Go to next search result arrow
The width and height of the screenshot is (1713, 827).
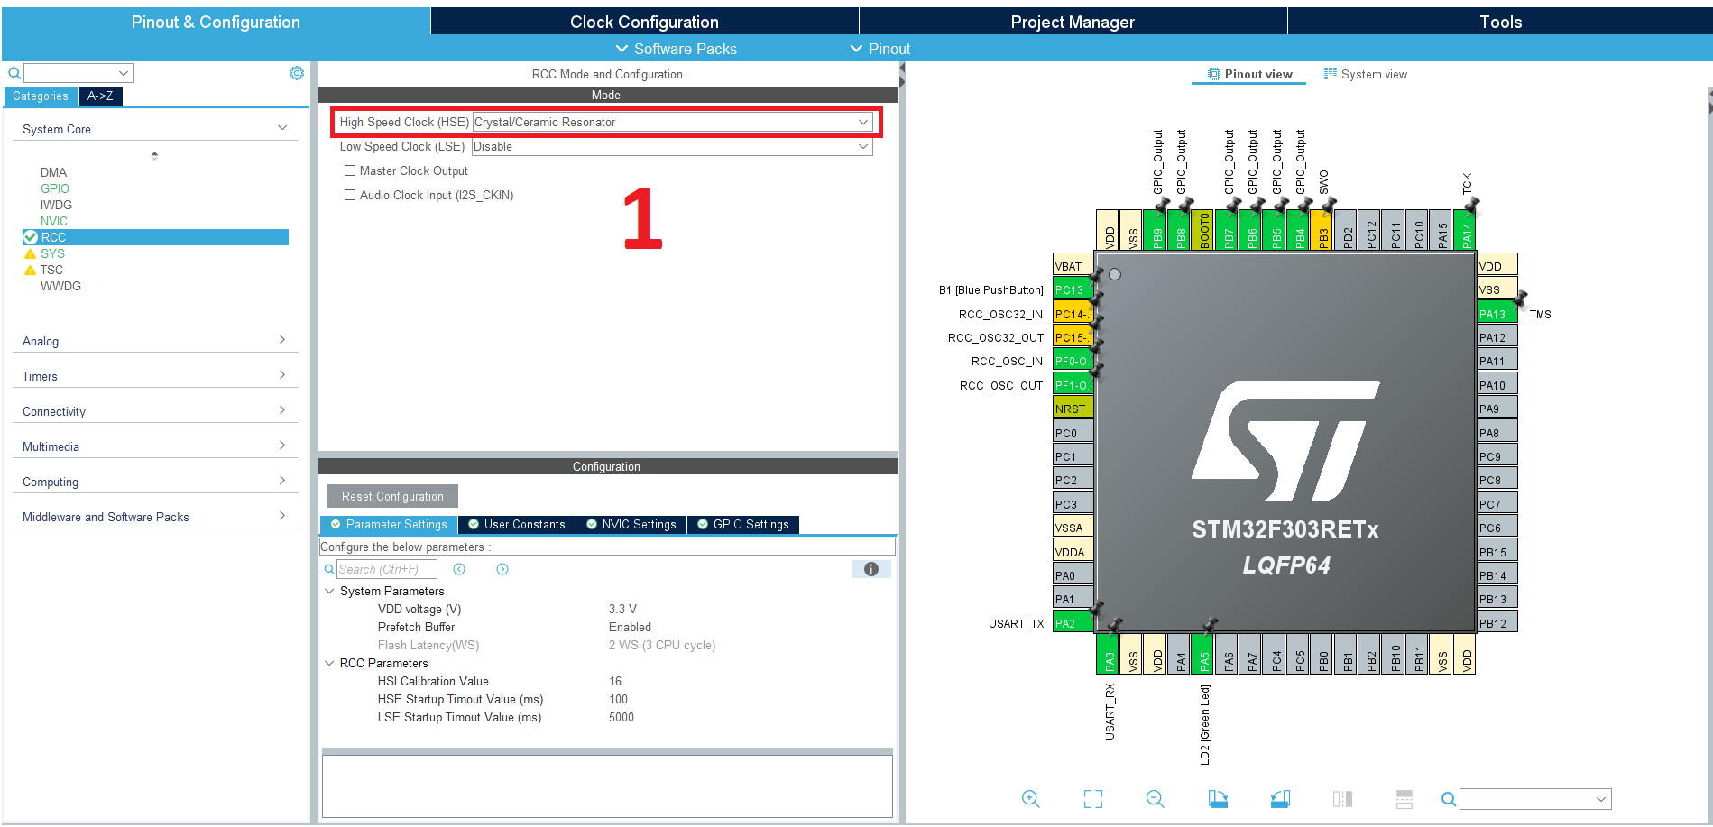502,569
